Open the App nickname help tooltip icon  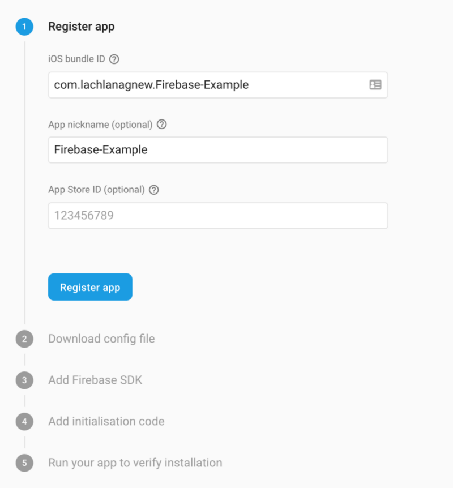click(x=161, y=125)
